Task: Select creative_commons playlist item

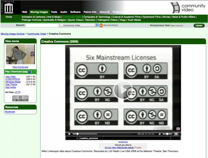Action: (x=89, y=138)
